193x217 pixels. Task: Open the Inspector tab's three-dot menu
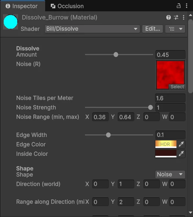tap(187, 6)
